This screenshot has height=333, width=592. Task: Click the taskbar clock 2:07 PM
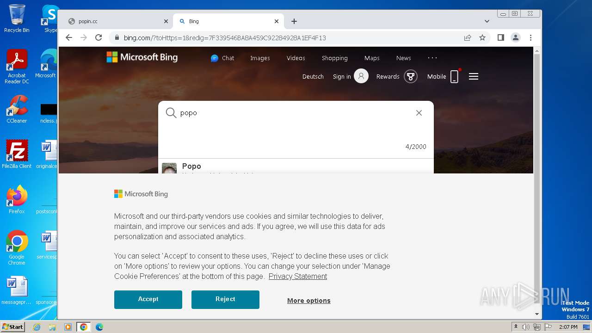pos(568,327)
